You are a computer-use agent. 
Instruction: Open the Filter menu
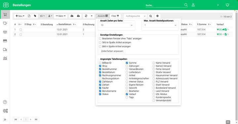[x=115, y=16]
